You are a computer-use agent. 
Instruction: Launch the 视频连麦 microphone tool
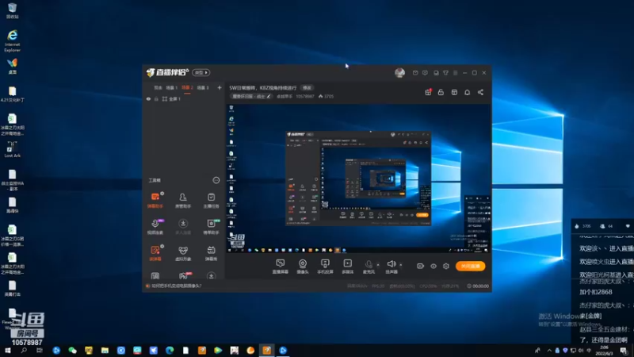pyautogui.click(x=155, y=227)
